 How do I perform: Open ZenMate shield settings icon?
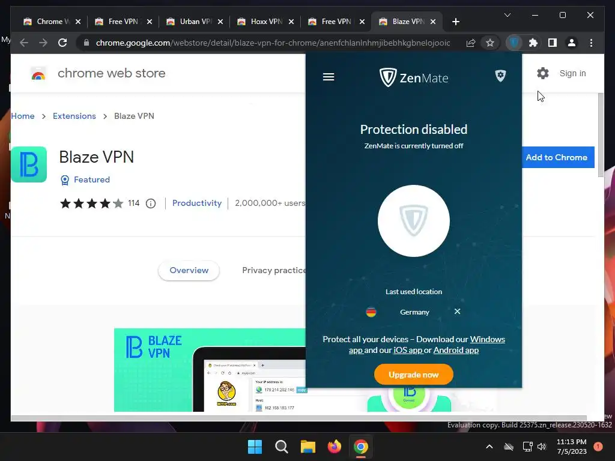500,76
